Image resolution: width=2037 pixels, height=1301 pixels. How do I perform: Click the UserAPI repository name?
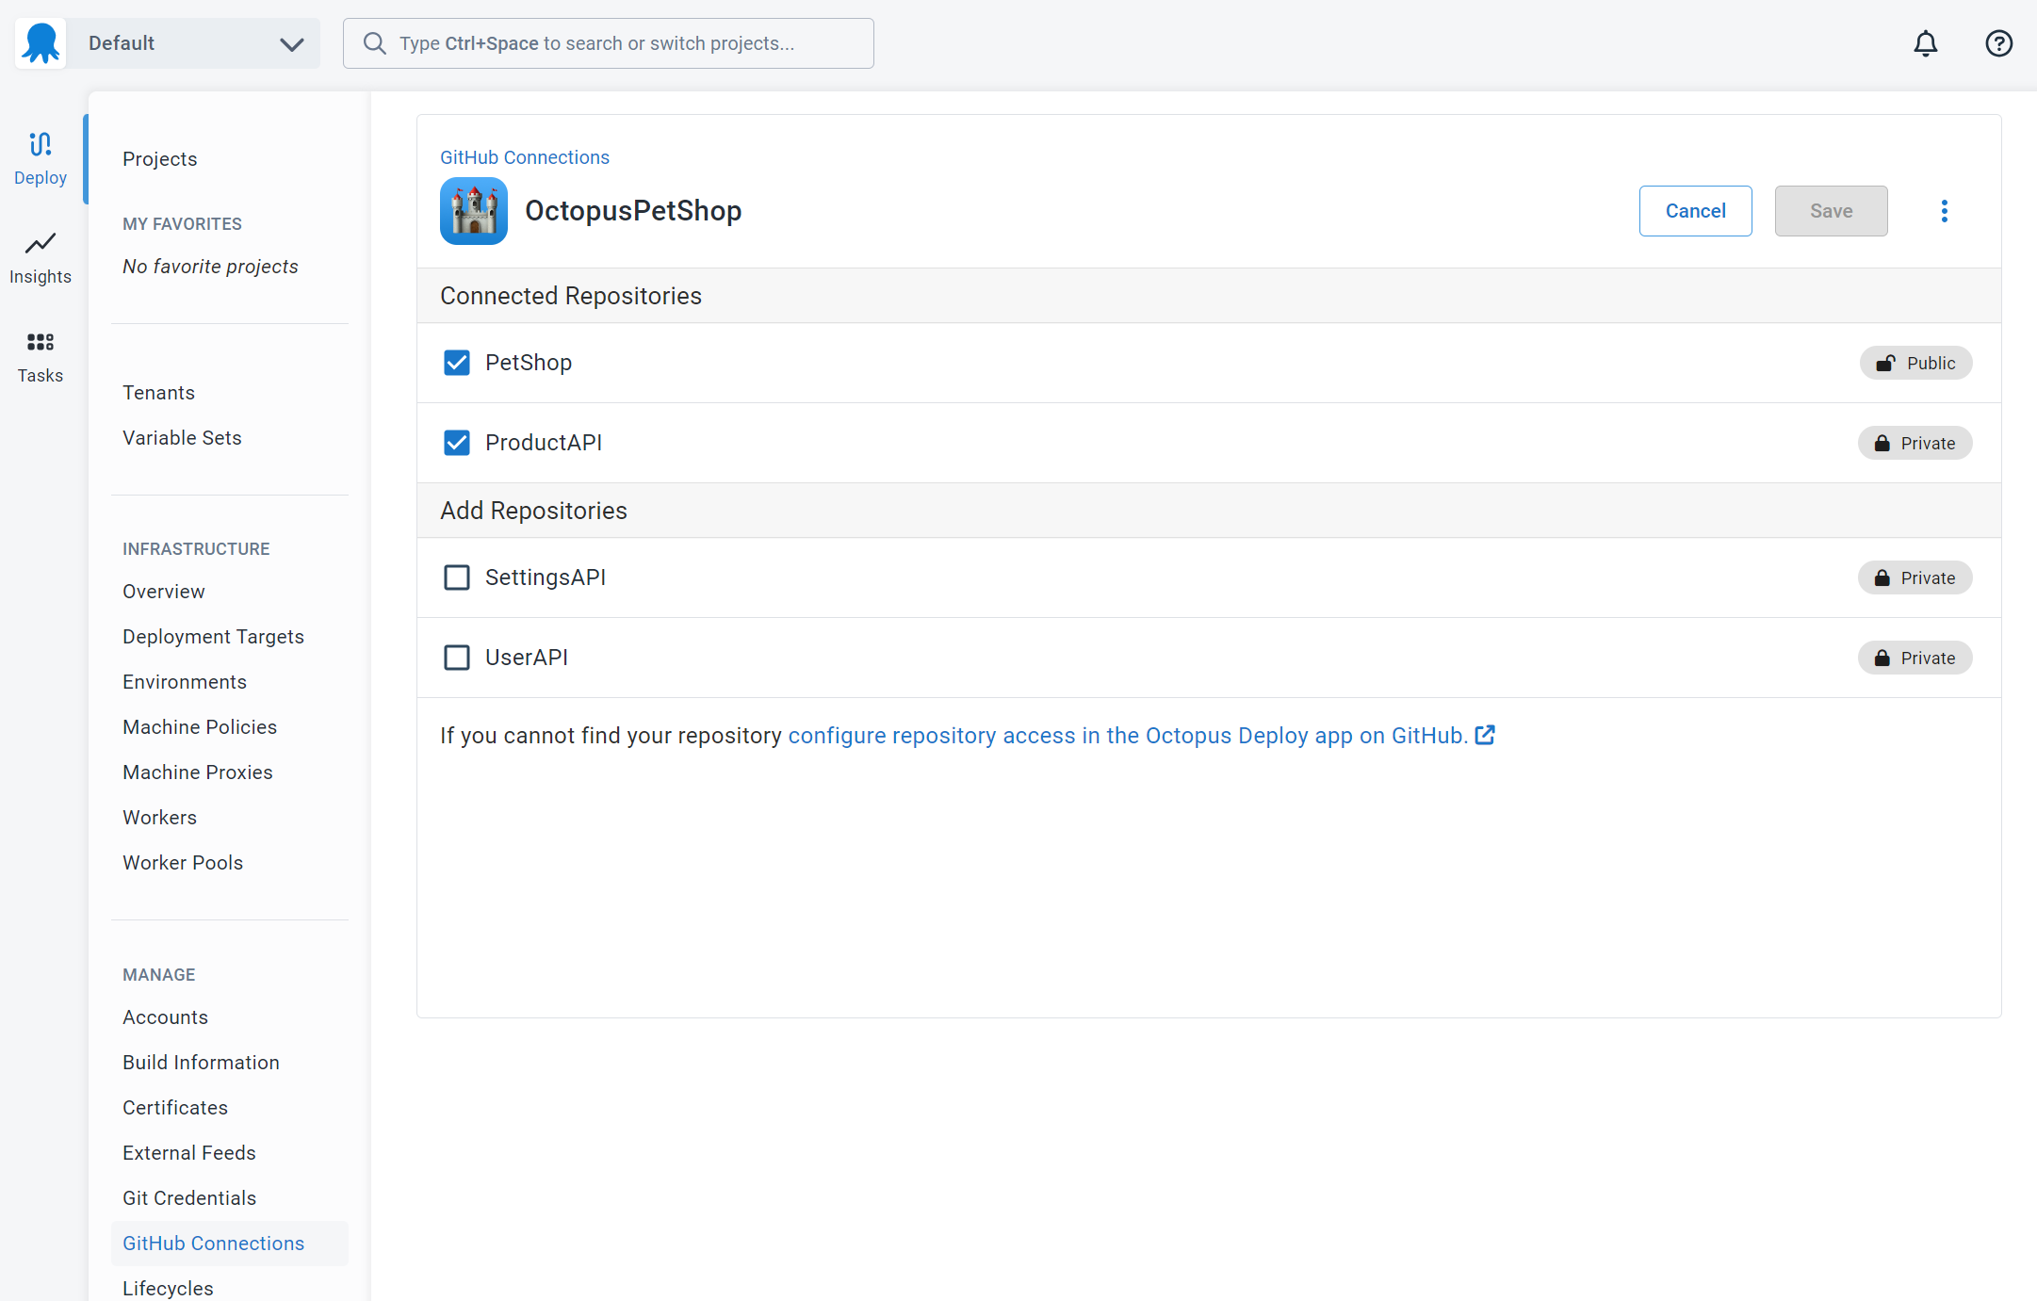tap(527, 658)
